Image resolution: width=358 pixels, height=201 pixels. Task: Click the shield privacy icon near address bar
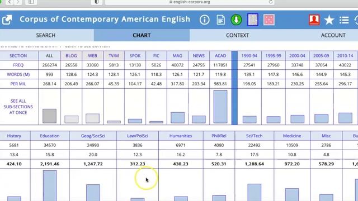(x=96, y=2)
